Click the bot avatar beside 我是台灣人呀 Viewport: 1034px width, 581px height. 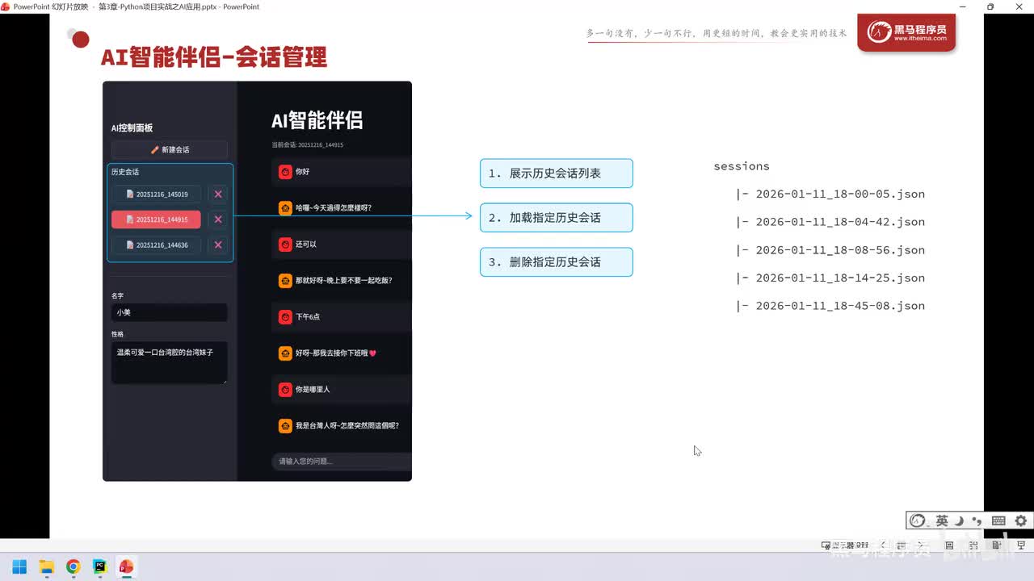(285, 426)
